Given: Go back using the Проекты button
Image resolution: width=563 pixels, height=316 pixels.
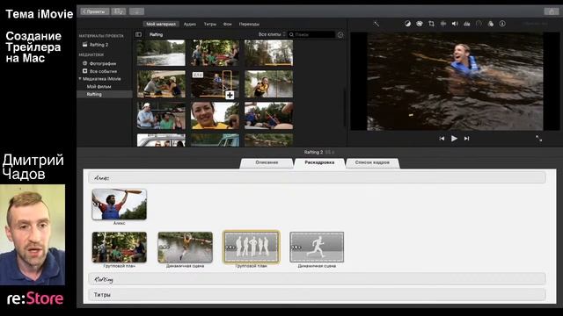Looking at the screenshot, I should coord(95,11).
